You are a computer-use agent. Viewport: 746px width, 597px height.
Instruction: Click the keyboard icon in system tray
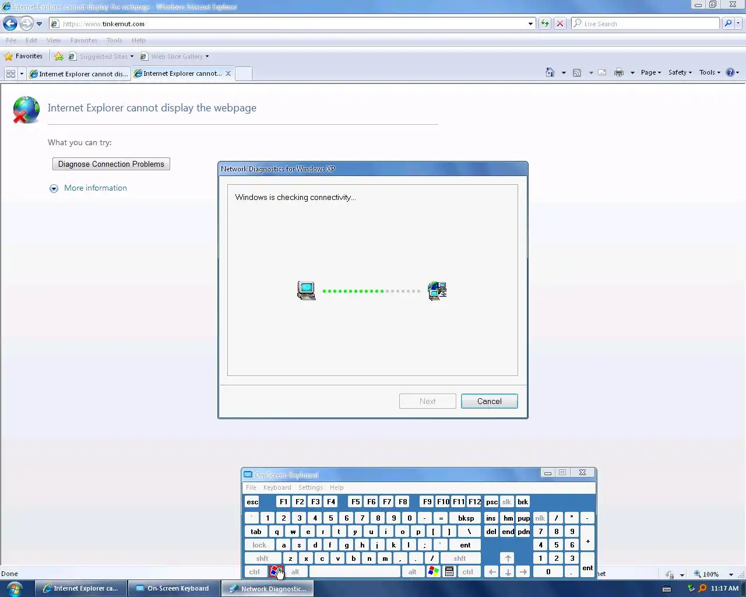(x=667, y=589)
